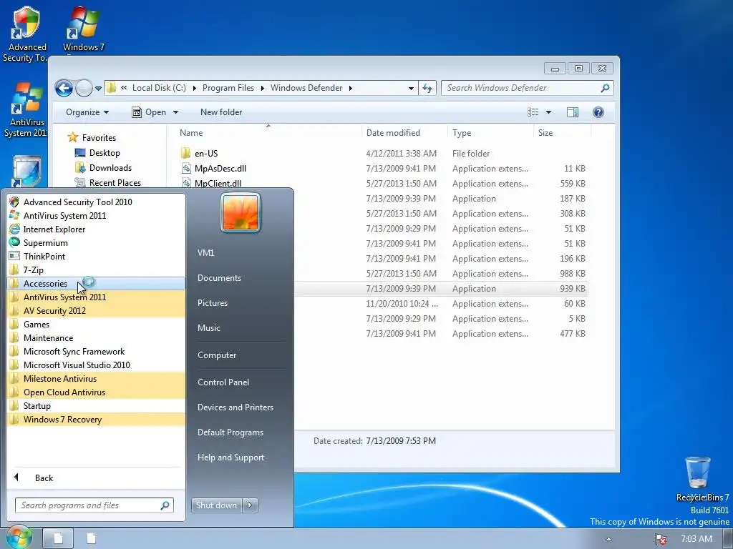Open Recent Places in Favorites

[115, 182]
